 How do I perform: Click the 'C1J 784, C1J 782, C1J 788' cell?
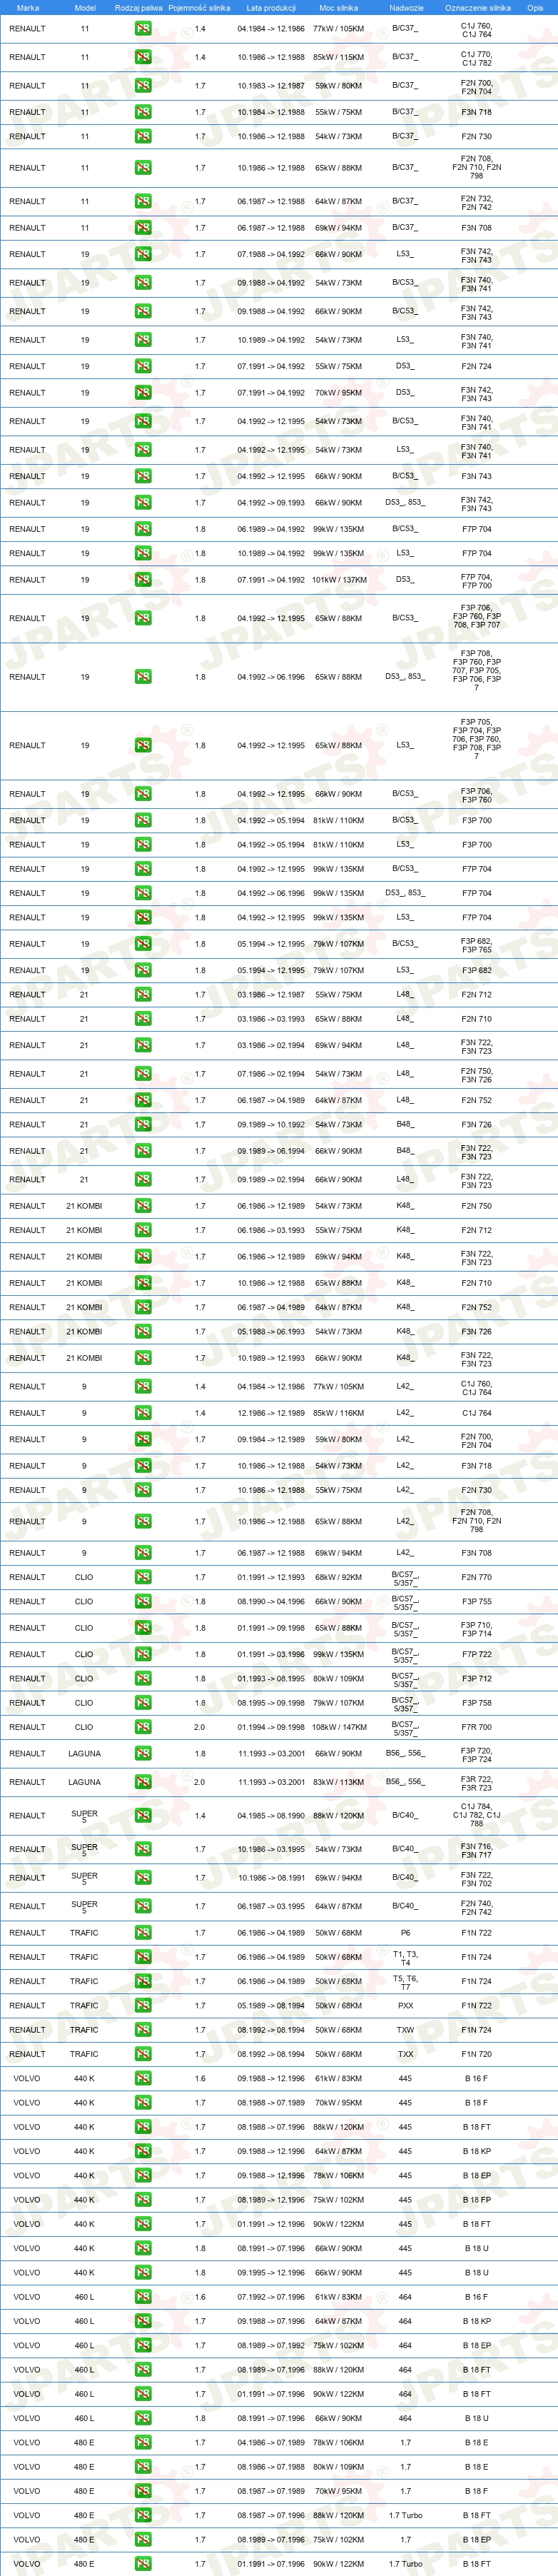[476, 1815]
